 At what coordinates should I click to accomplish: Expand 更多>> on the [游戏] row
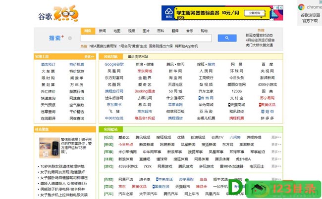click(276, 166)
